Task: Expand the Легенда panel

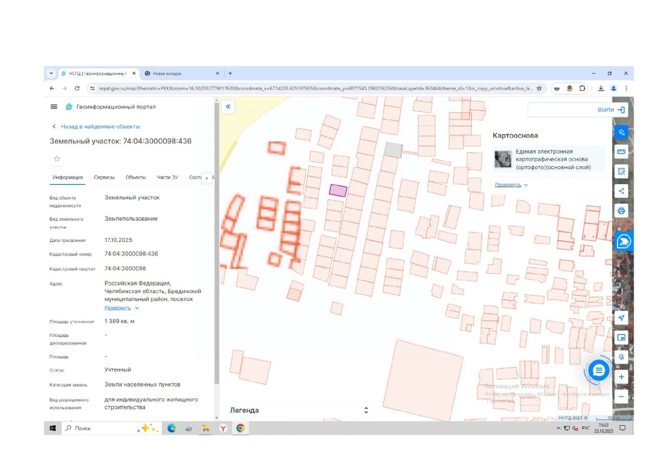Action: pyautogui.click(x=366, y=410)
